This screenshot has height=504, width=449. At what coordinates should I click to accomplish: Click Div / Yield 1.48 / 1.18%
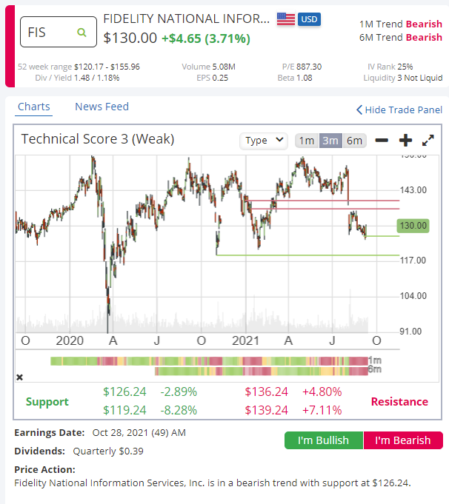pos(77,78)
